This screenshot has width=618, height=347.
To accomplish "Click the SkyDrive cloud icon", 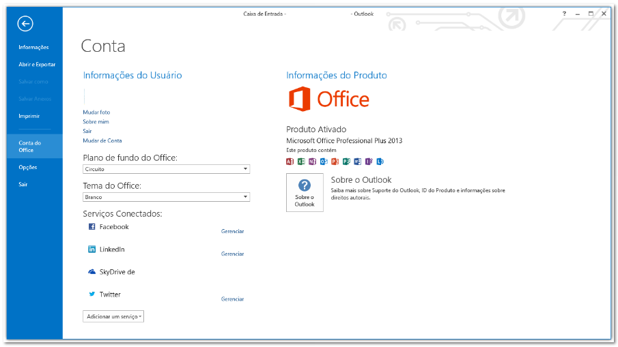I will pos(92,271).
